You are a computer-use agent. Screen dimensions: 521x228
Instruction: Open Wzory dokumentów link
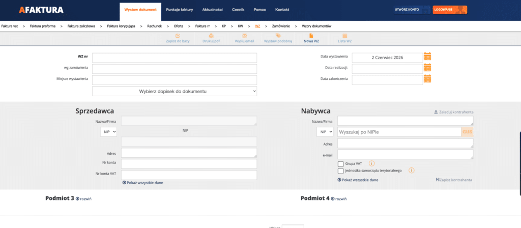click(316, 26)
